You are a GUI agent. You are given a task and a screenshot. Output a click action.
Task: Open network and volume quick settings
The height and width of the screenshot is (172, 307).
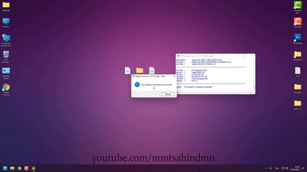[x=284, y=168]
